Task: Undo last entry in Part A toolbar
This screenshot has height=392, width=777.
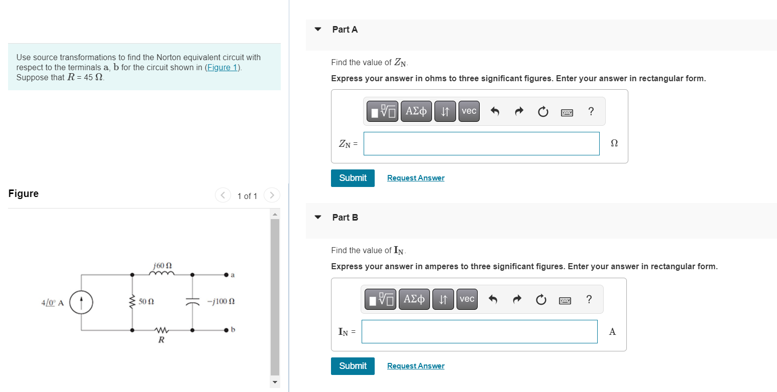Action: [x=495, y=112]
